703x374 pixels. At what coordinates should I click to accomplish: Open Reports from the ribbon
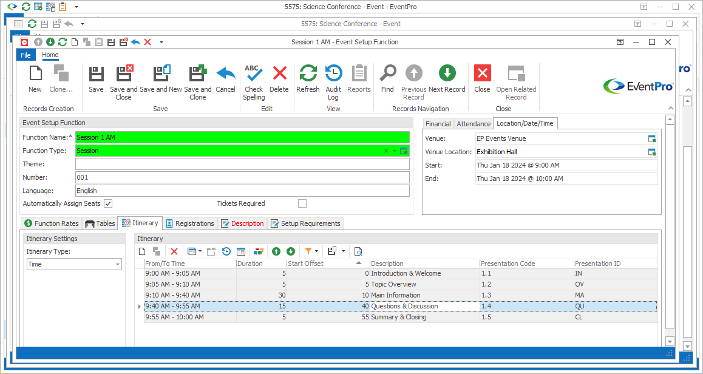coord(359,78)
